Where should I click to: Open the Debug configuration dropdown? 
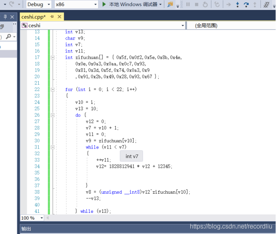click(39, 4)
